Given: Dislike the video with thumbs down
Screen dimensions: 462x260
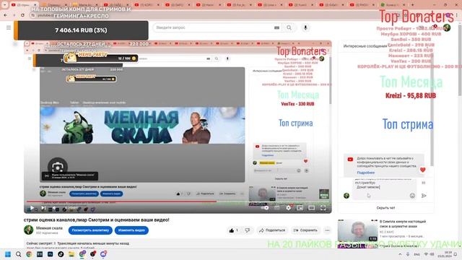Looking at the screenshot, I should click(248, 230).
